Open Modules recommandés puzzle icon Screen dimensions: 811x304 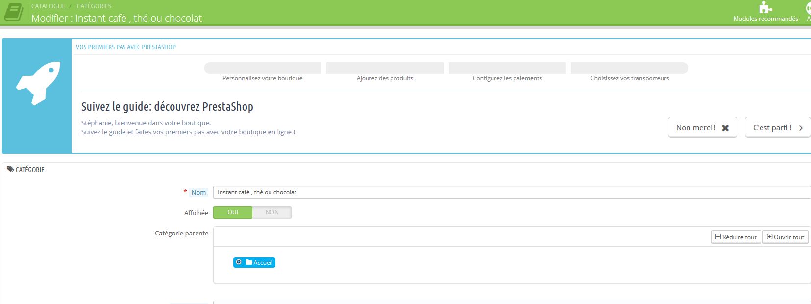(765, 7)
